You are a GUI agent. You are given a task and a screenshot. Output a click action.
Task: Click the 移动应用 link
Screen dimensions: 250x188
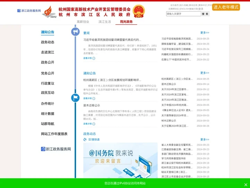coord(193,5)
